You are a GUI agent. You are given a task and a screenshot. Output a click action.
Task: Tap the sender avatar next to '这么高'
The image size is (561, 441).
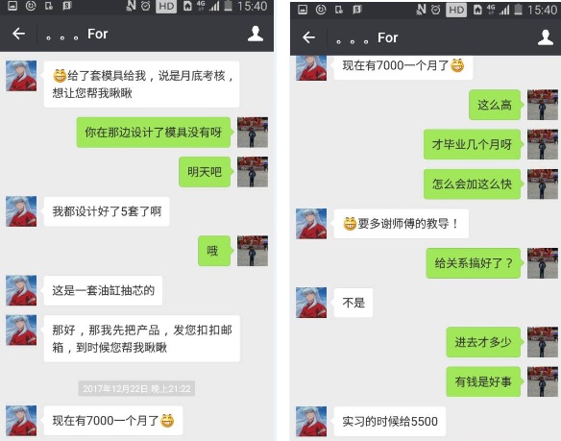543,105
